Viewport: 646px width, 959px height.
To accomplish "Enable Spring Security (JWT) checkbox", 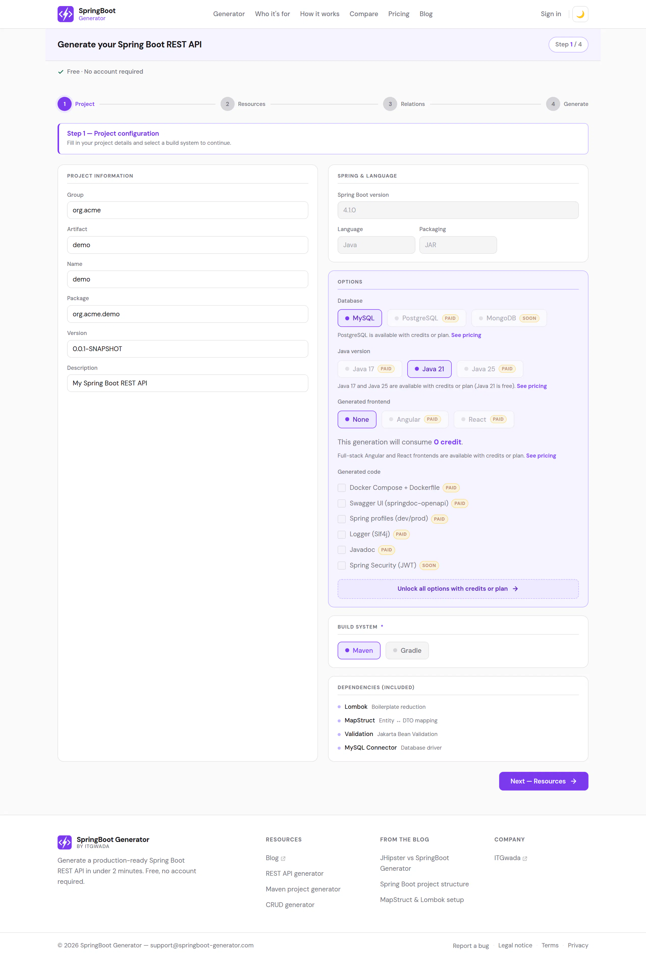I will pos(341,565).
